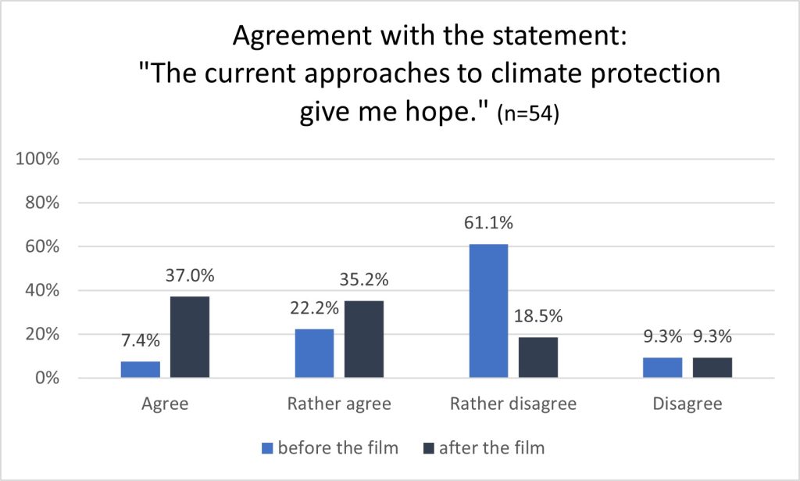
Task: Click the blue Rather agree bar at 22.2%
Action: pyautogui.click(x=314, y=354)
